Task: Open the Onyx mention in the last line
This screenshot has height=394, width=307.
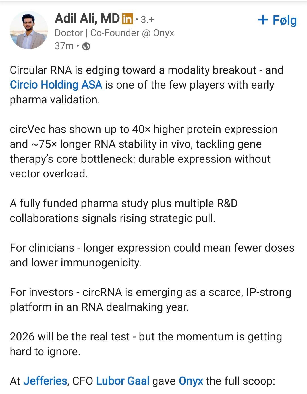Action: (x=191, y=381)
